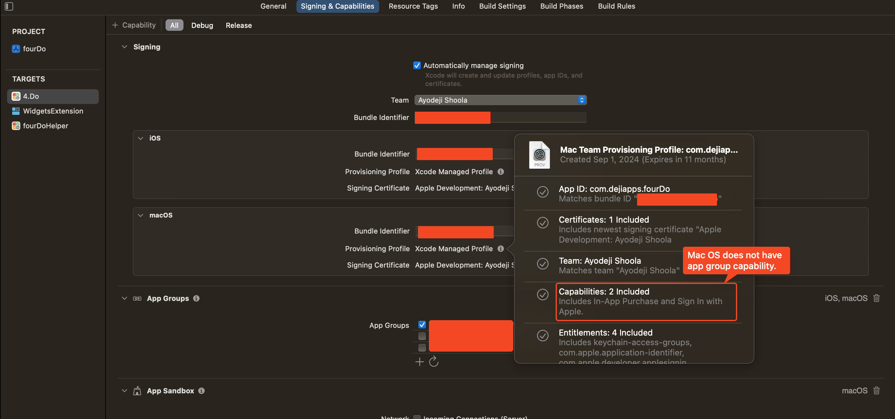The height and width of the screenshot is (419, 895).
Task: Click the App Groups link icon
Action: 137,298
